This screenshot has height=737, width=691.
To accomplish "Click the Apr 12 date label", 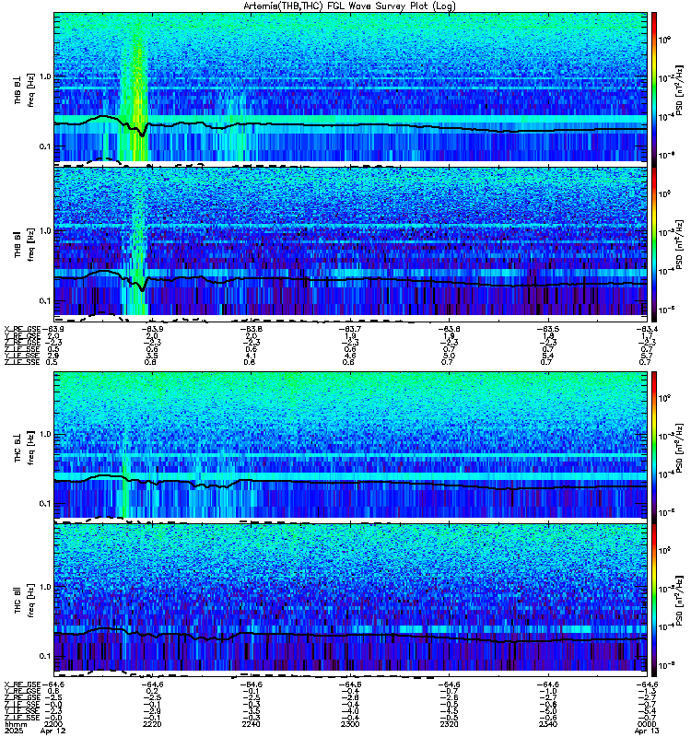I will tap(53, 731).
